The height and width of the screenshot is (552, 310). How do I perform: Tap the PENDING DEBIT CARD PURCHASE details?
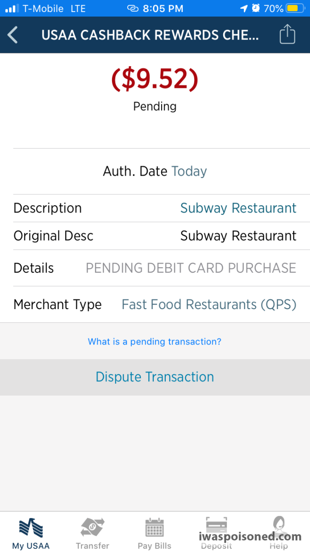click(191, 268)
